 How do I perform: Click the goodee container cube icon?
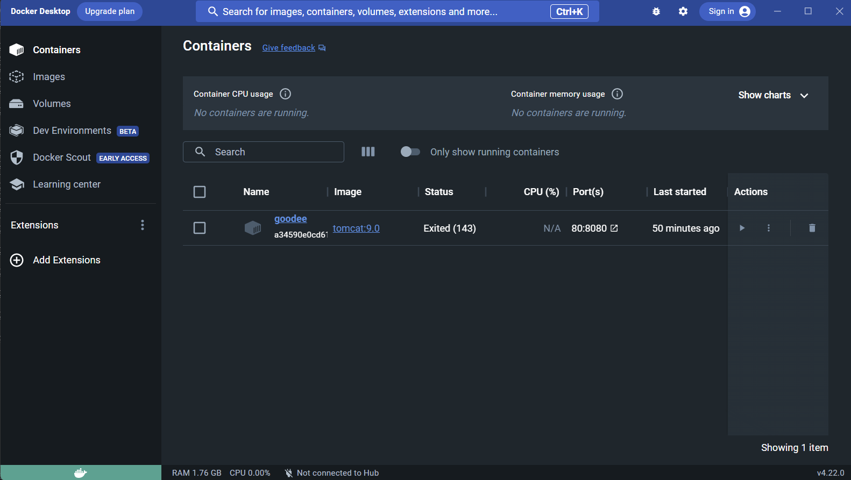pos(253,228)
